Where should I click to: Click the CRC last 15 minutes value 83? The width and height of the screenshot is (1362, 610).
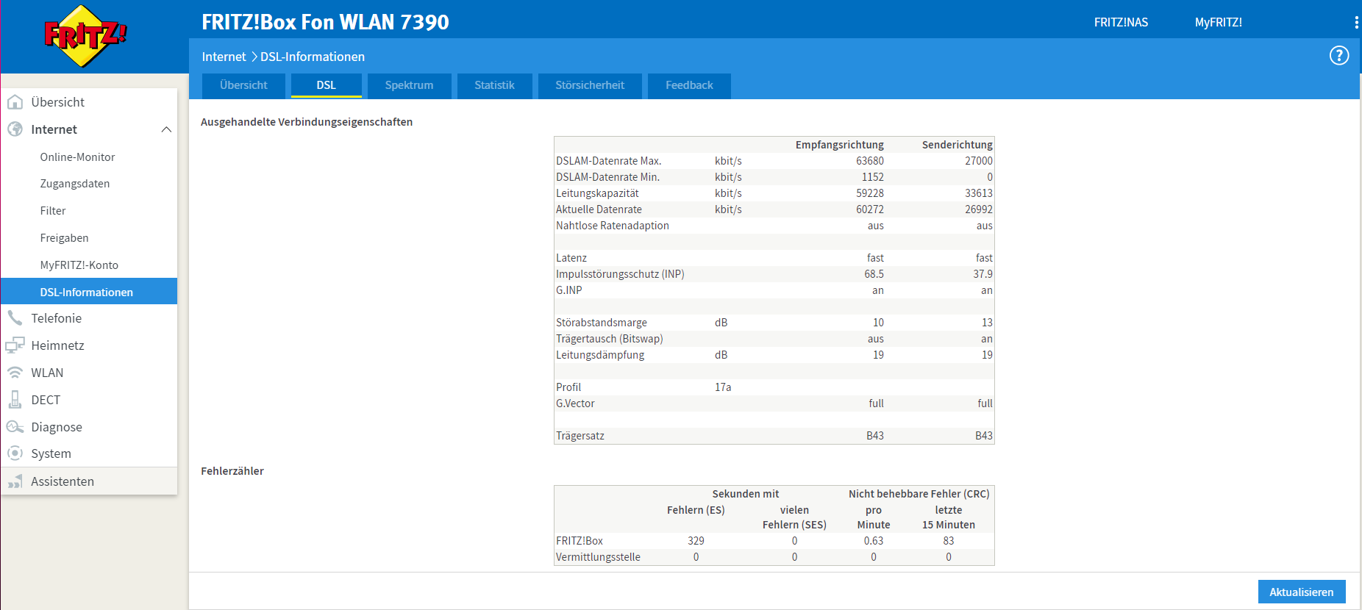point(949,541)
